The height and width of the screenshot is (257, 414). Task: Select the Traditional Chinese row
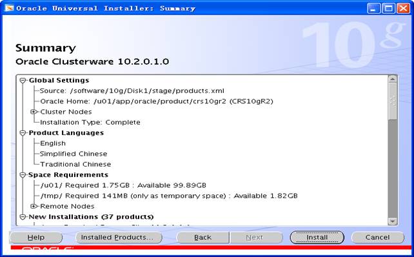75,164
